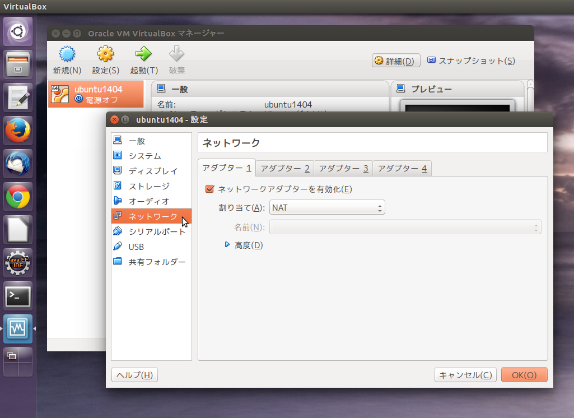Click the VM preview thumbnail

click(x=457, y=106)
